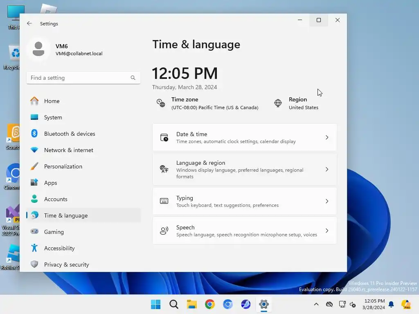Click the VM6@collabnet.local account email
The height and width of the screenshot is (314, 419).
(x=79, y=54)
